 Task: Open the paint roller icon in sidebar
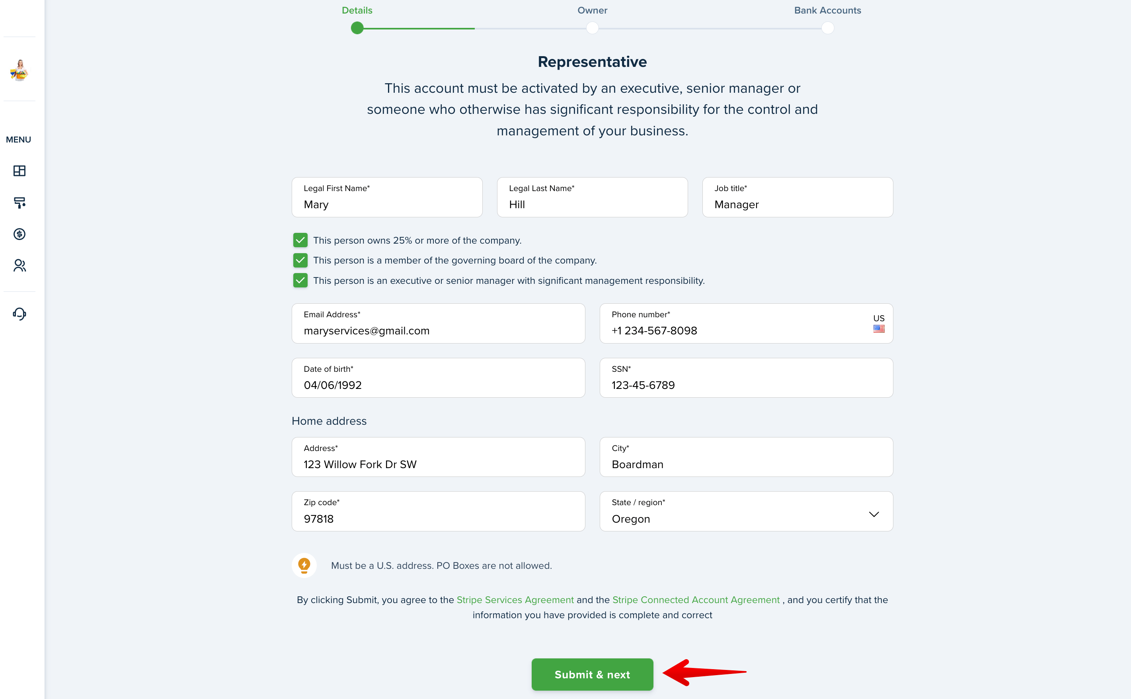[19, 203]
